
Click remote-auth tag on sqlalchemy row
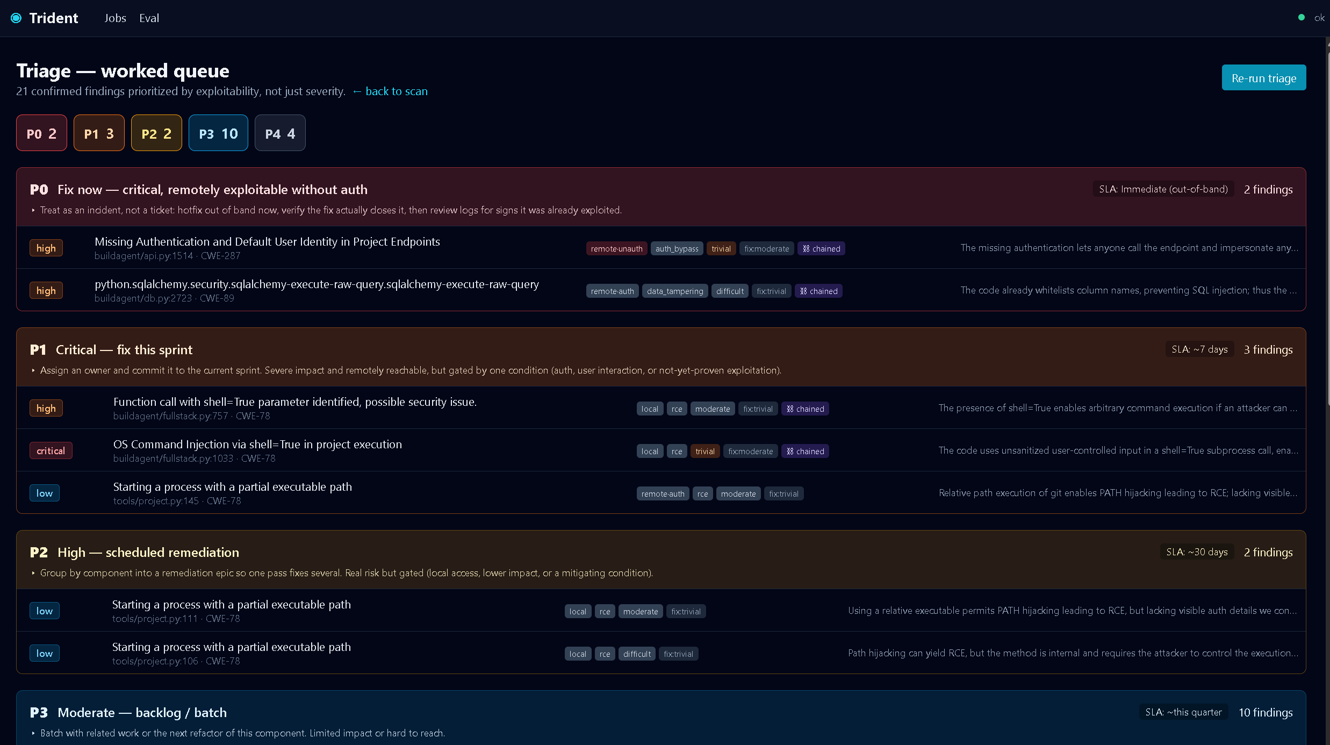(612, 291)
